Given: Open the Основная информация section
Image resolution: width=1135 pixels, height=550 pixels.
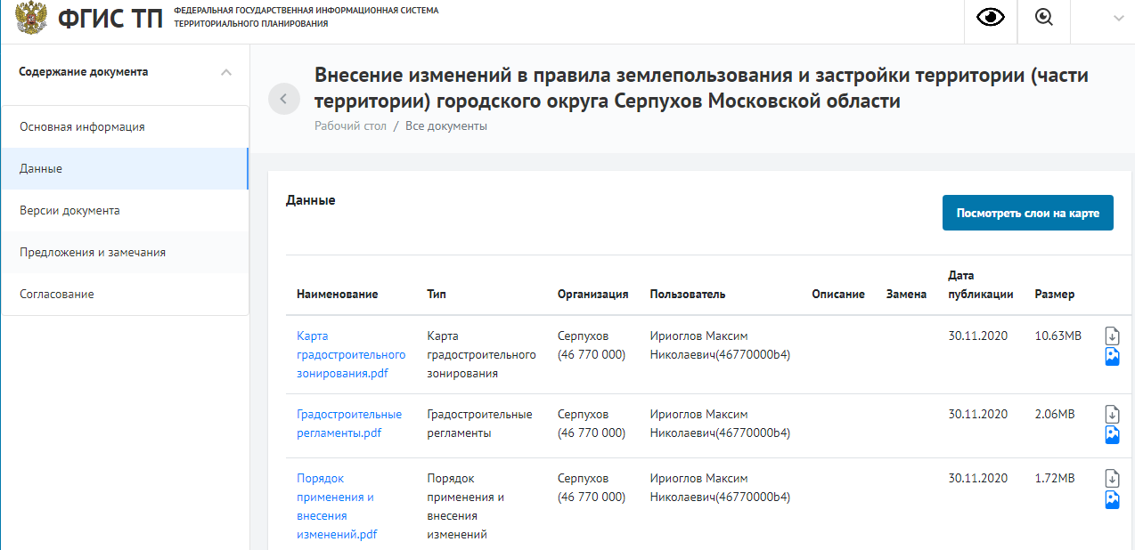Looking at the screenshot, I should click(x=82, y=126).
